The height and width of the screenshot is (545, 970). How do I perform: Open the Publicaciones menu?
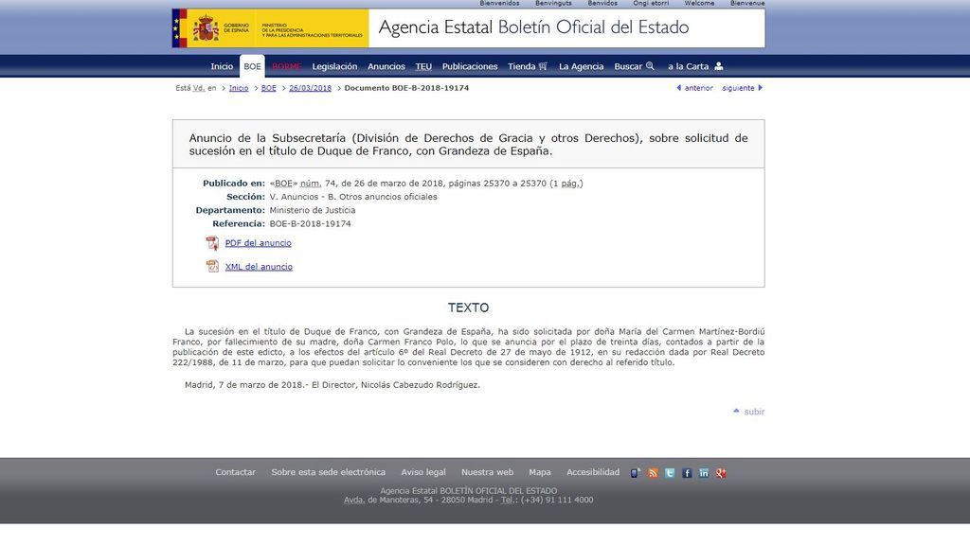[470, 66]
